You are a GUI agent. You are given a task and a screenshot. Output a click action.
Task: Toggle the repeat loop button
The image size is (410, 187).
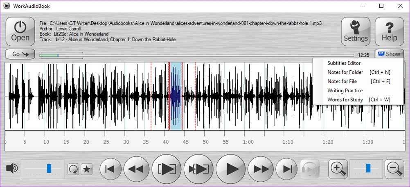coord(73,169)
